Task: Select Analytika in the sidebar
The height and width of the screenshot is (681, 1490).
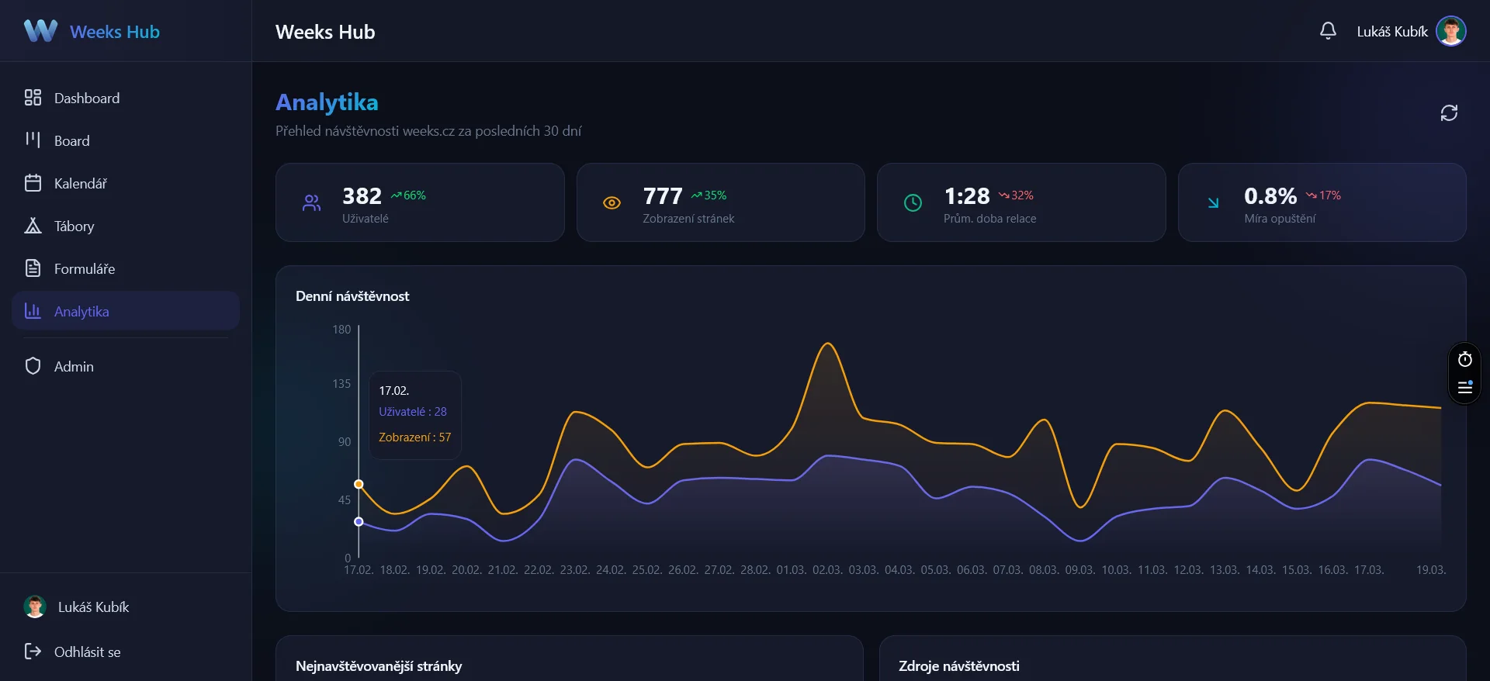Action: (125, 311)
